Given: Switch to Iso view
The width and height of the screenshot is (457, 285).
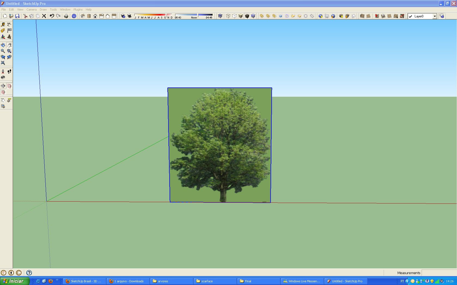Looking at the screenshot, I should (83, 16).
